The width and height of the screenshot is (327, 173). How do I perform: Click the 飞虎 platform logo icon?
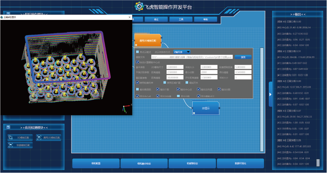pyautogui.click(x=139, y=6)
